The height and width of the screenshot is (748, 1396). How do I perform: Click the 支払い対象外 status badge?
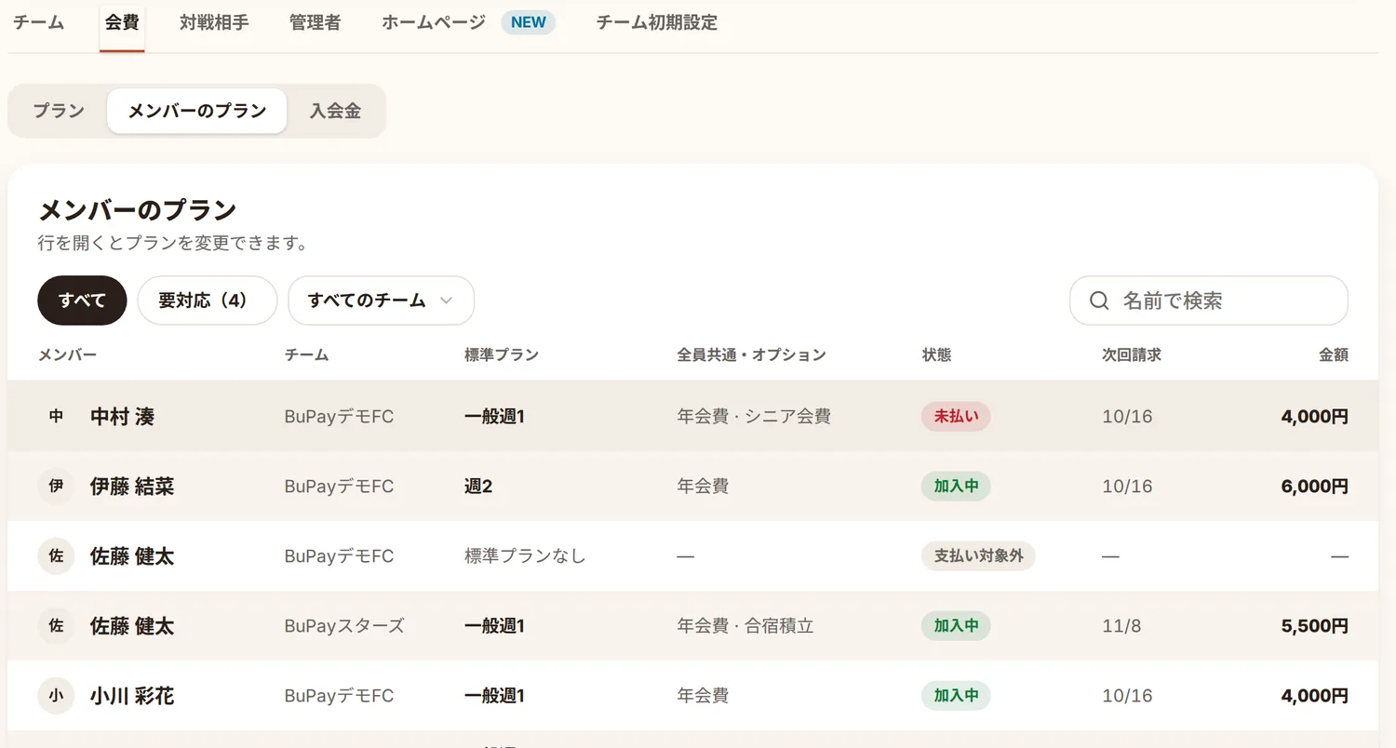tap(978, 556)
